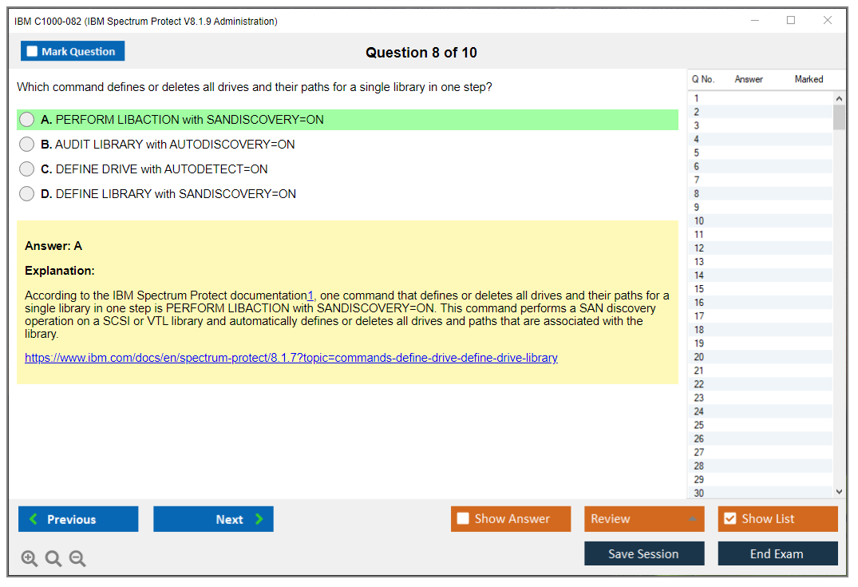Screen dimensions: 858x587
Task: Go to the Next question
Action: pyautogui.click(x=213, y=519)
